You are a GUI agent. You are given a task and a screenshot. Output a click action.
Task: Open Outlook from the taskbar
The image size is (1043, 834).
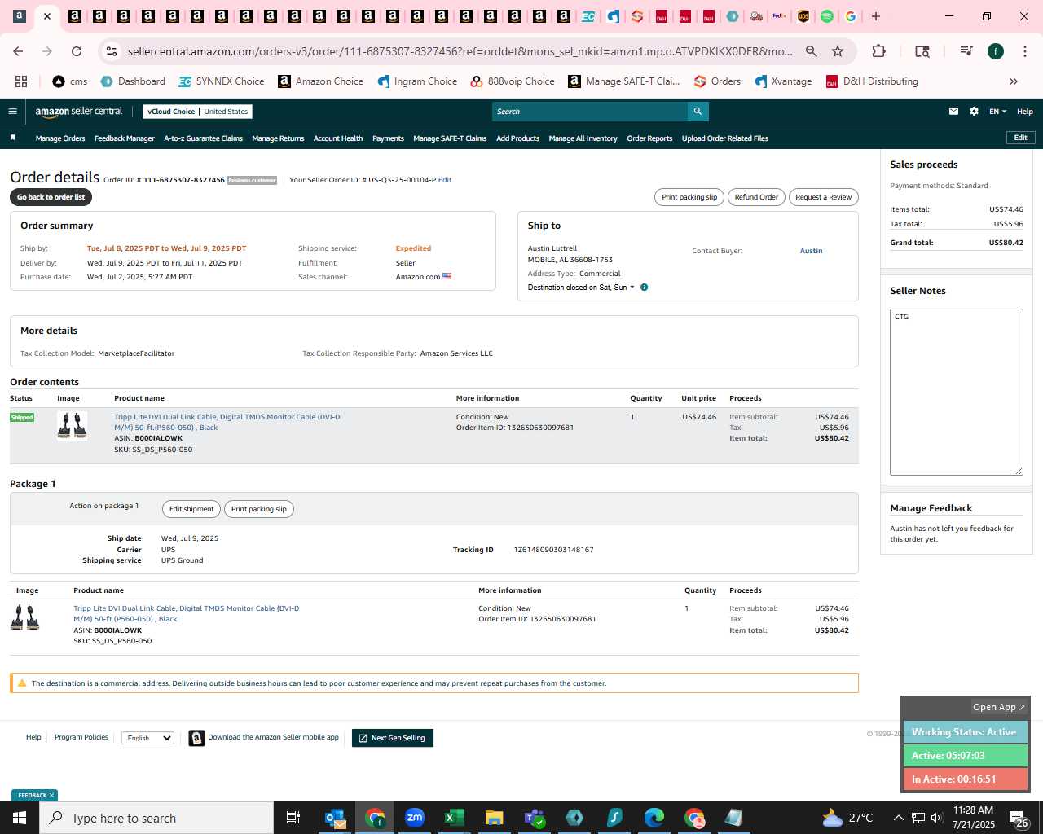(335, 818)
